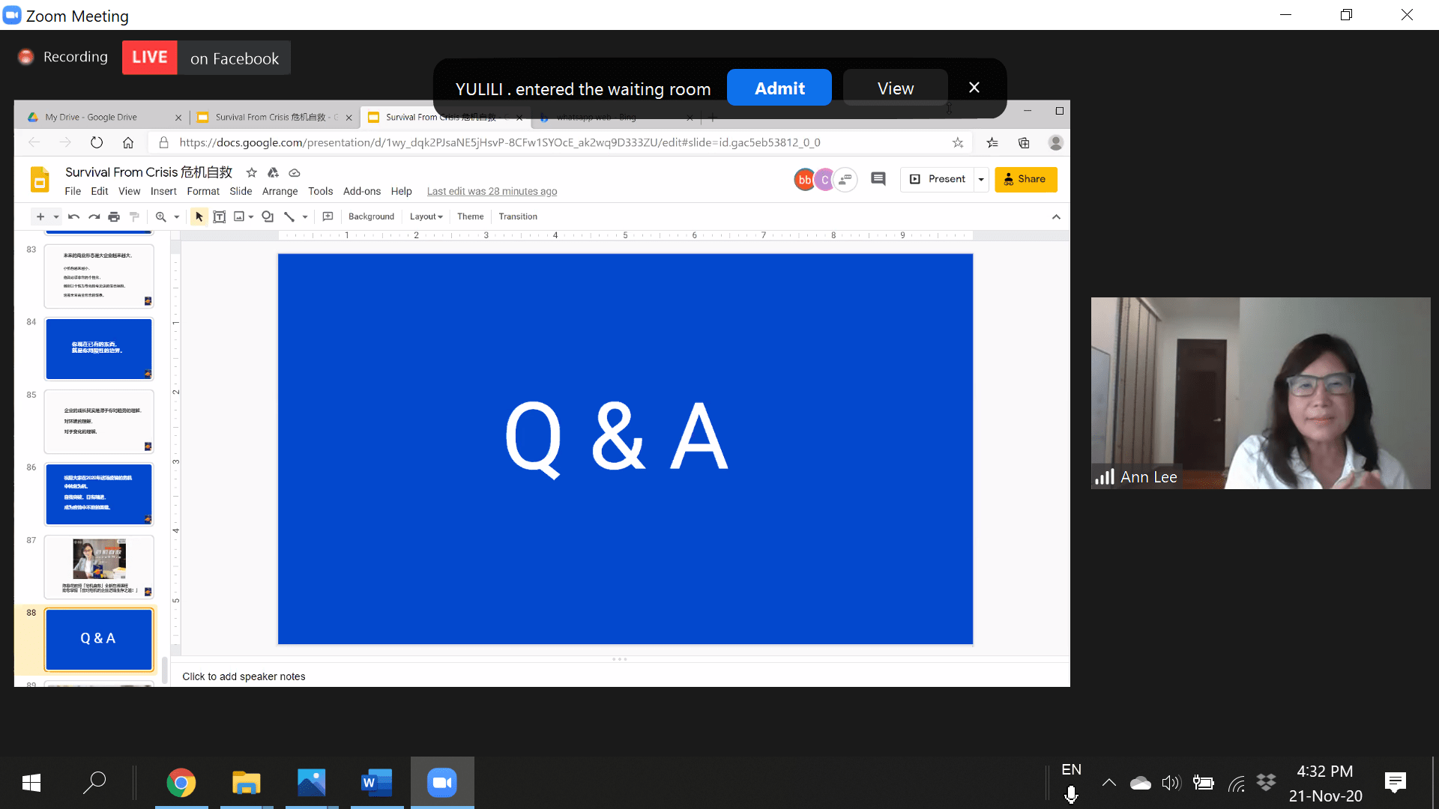Open the Arrange menu

pos(280,191)
